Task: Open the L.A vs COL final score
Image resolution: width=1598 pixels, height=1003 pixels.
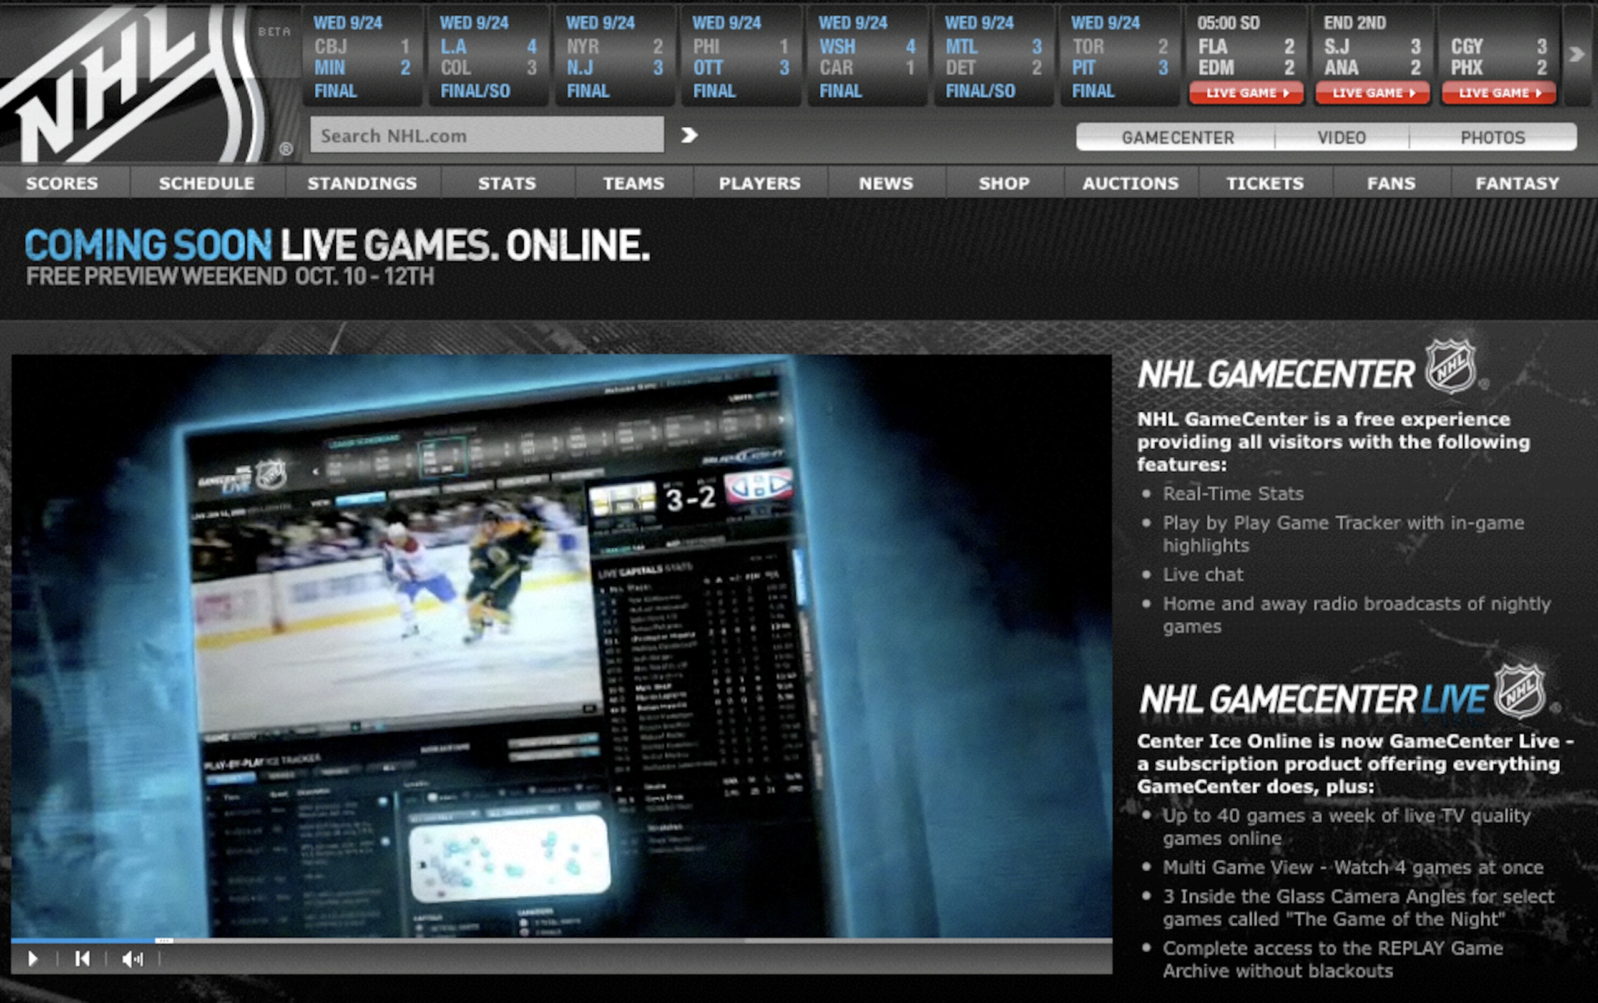Action: tap(488, 57)
